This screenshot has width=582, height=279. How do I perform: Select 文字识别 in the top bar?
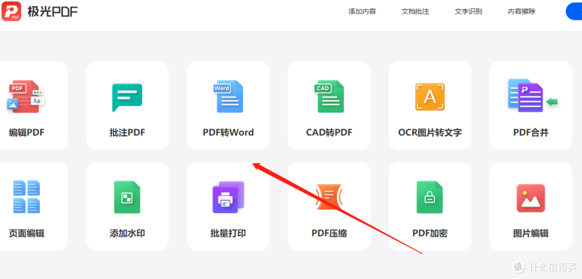pos(468,11)
